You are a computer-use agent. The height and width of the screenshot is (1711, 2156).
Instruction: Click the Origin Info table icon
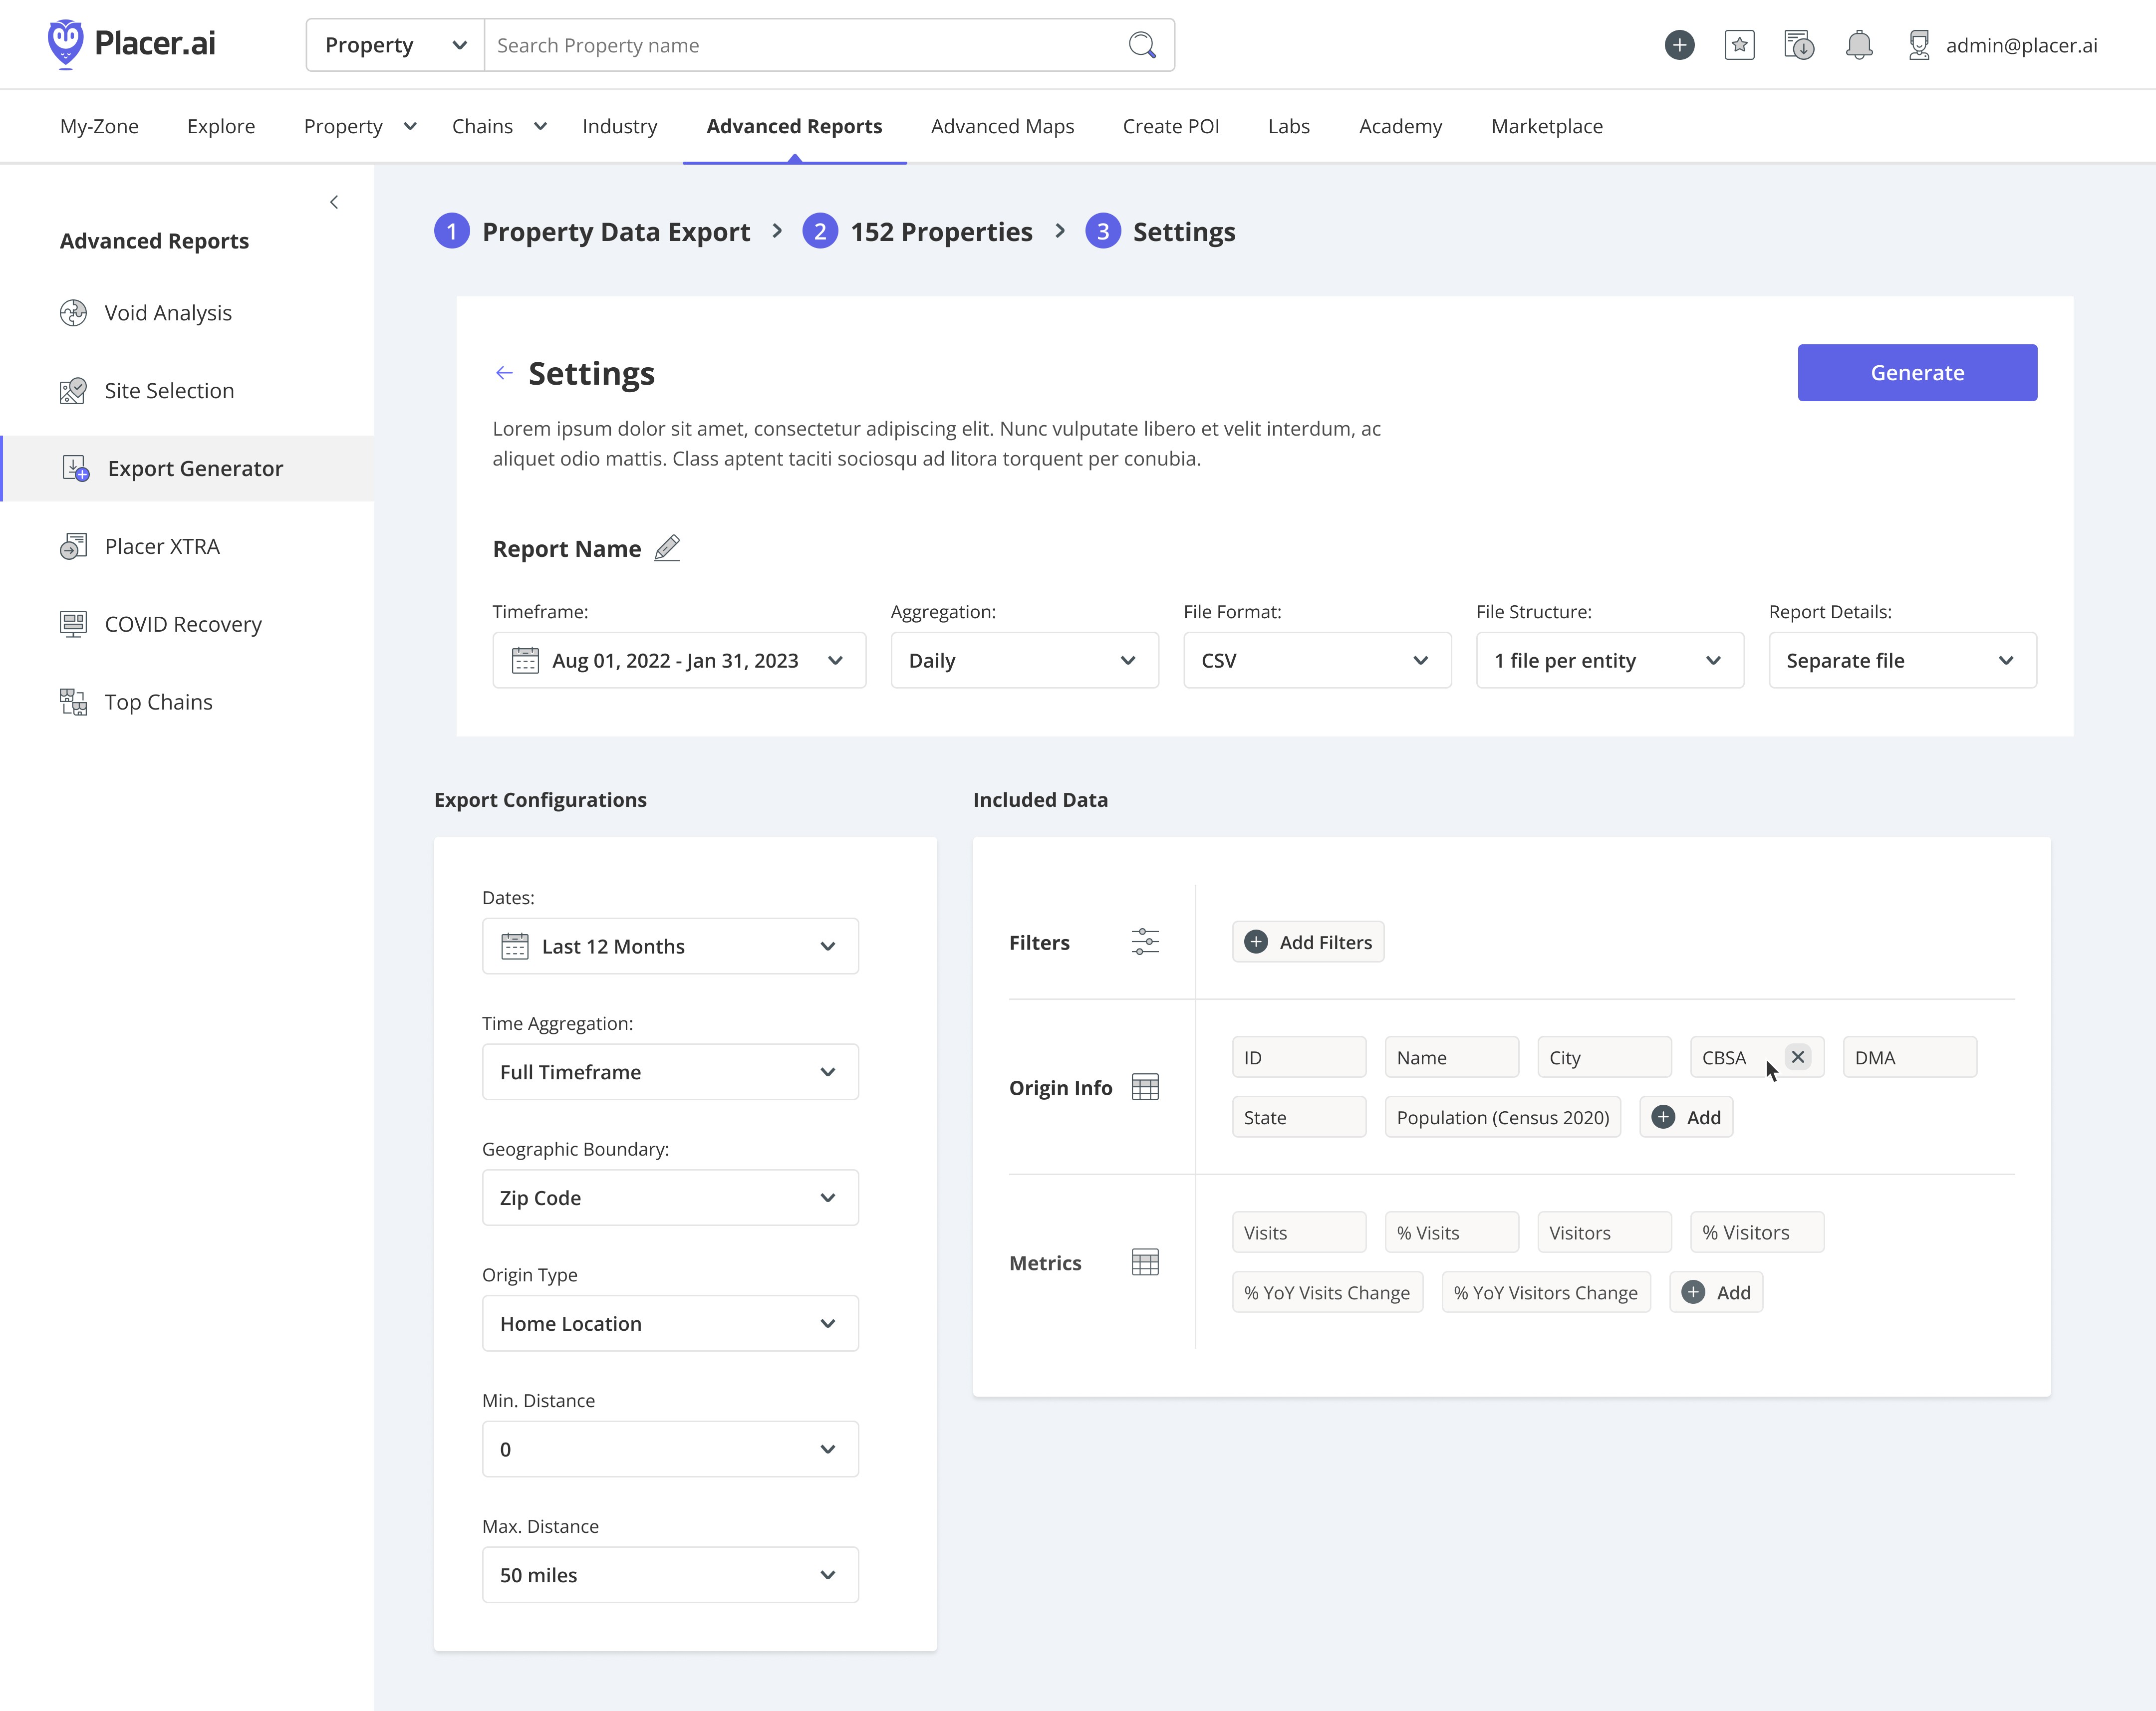point(1144,1087)
